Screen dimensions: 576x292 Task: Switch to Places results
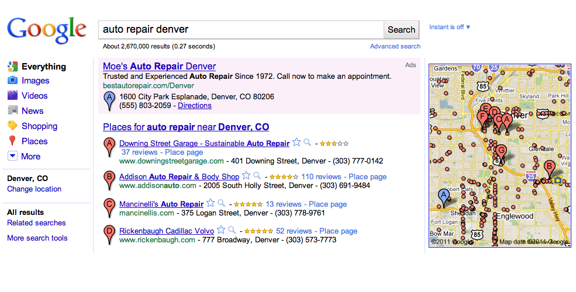click(x=35, y=141)
